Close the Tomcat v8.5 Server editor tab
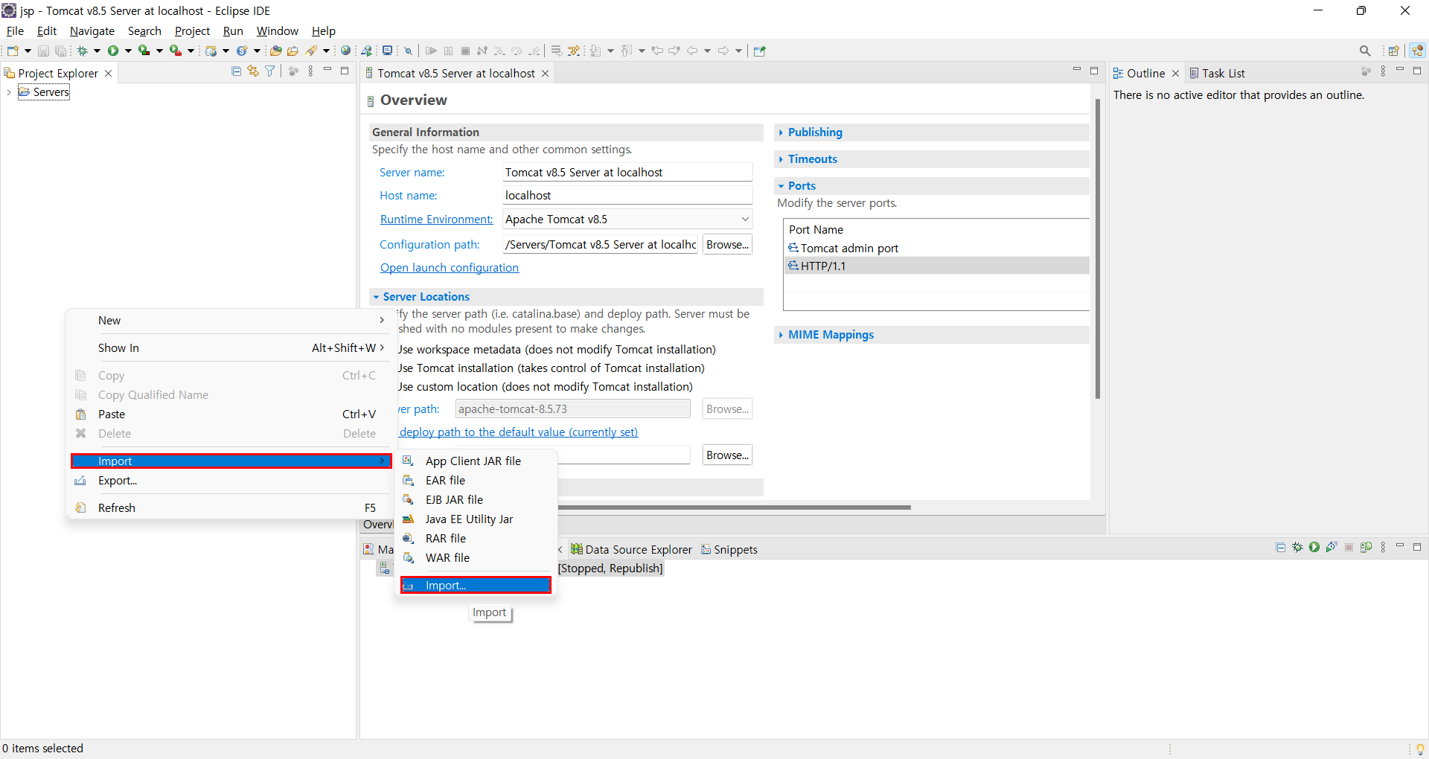1429x759 pixels. coord(546,73)
